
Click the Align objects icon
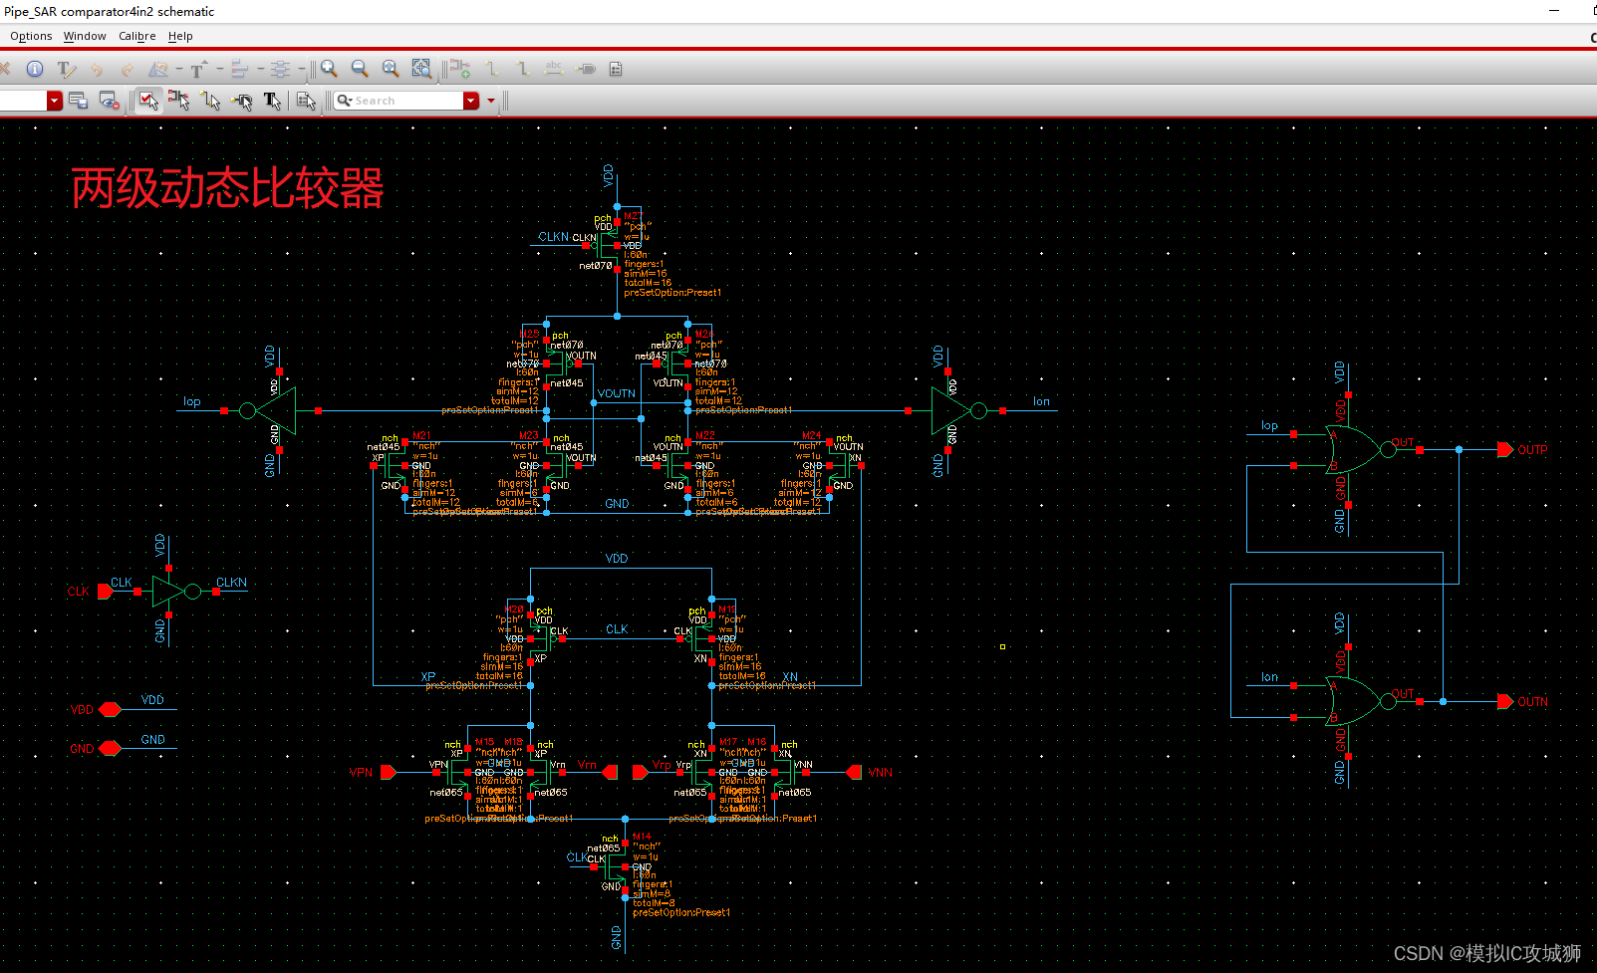point(239,69)
